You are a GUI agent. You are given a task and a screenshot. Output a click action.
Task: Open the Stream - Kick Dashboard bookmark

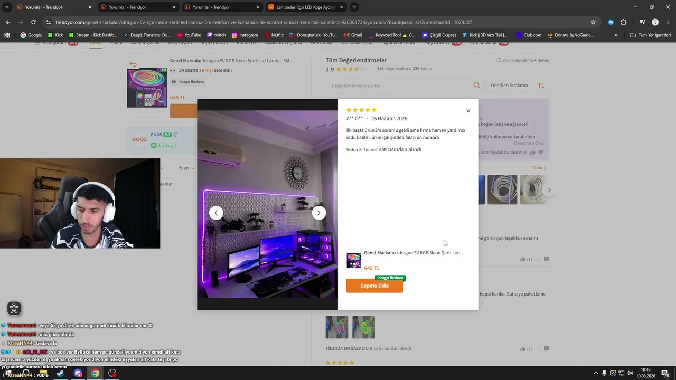click(93, 35)
